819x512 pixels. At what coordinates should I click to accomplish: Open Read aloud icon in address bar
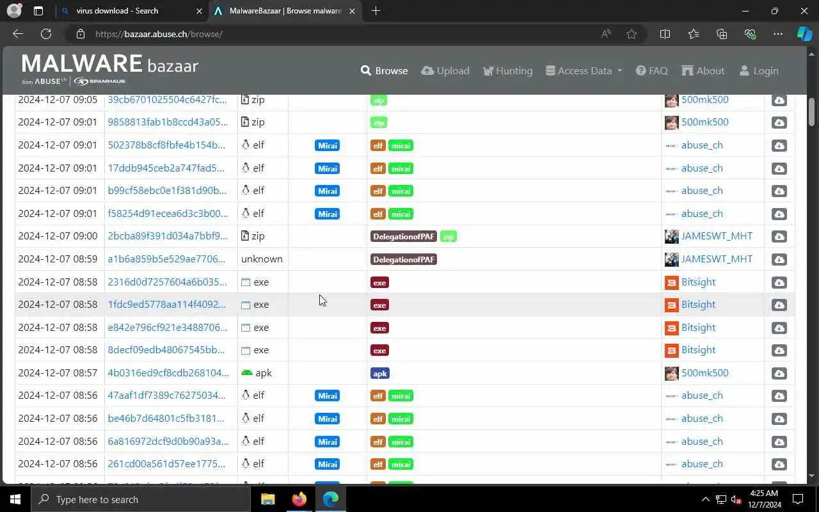606,34
